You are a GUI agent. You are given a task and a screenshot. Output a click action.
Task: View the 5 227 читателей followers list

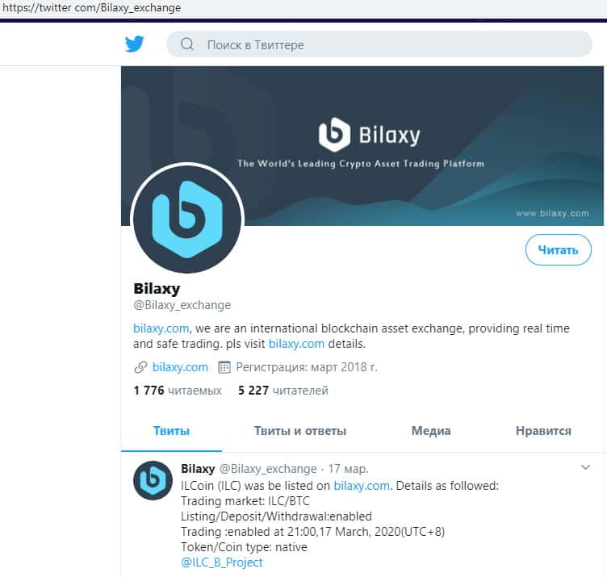tap(283, 390)
